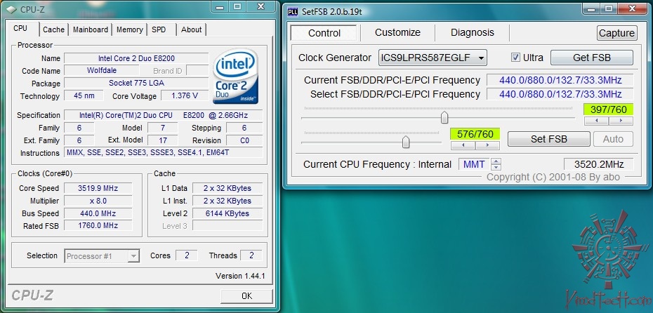Viewport: 653px width, 313px height.
Task: Maximize the CPU-Z window
Action: tap(237, 6)
